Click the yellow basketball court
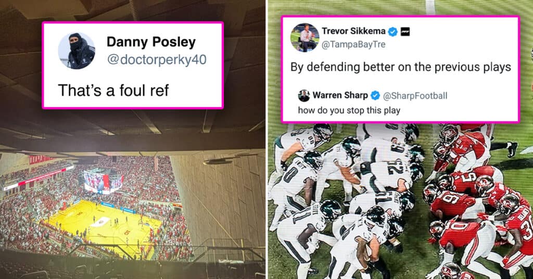This screenshot has width=533, height=279. [x=101, y=223]
